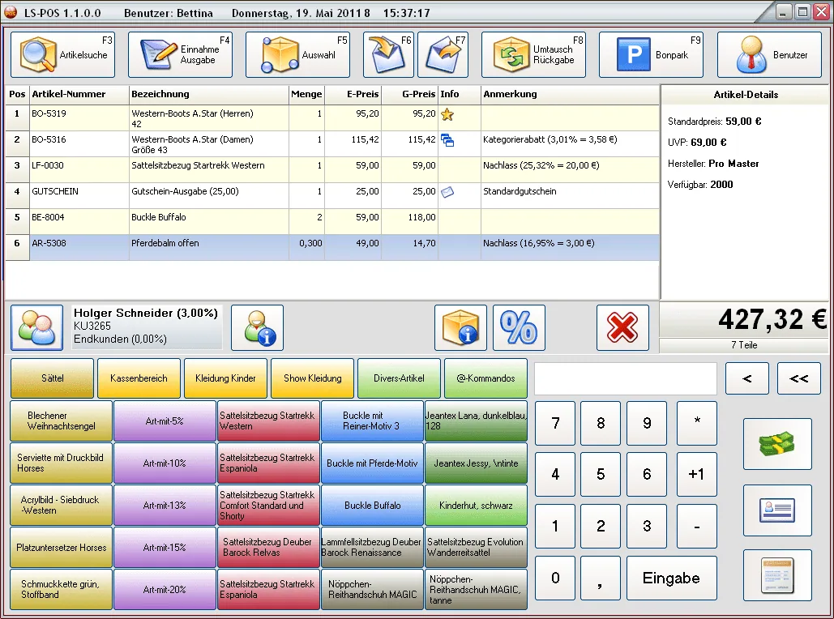The image size is (834, 619).
Task: Add Schmuckkette grün, Stoffband article
Action: pyautogui.click(x=61, y=589)
